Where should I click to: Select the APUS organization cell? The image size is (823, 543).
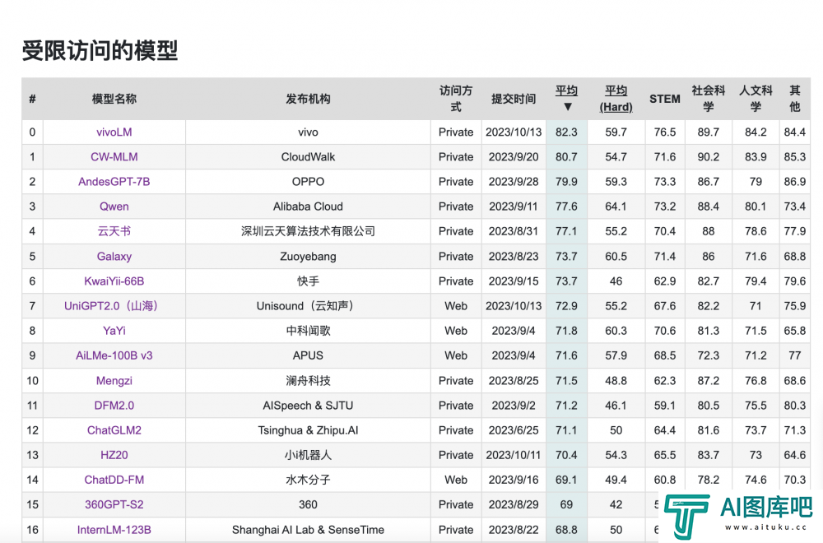(x=308, y=355)
